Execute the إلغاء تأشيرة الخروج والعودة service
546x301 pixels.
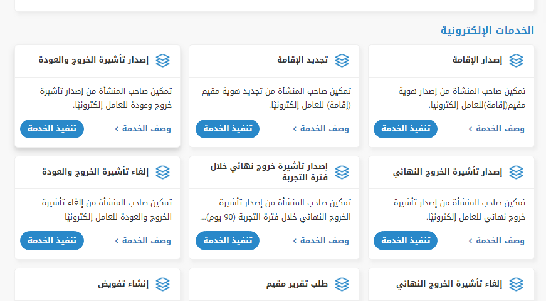click(x=51, y=240)
